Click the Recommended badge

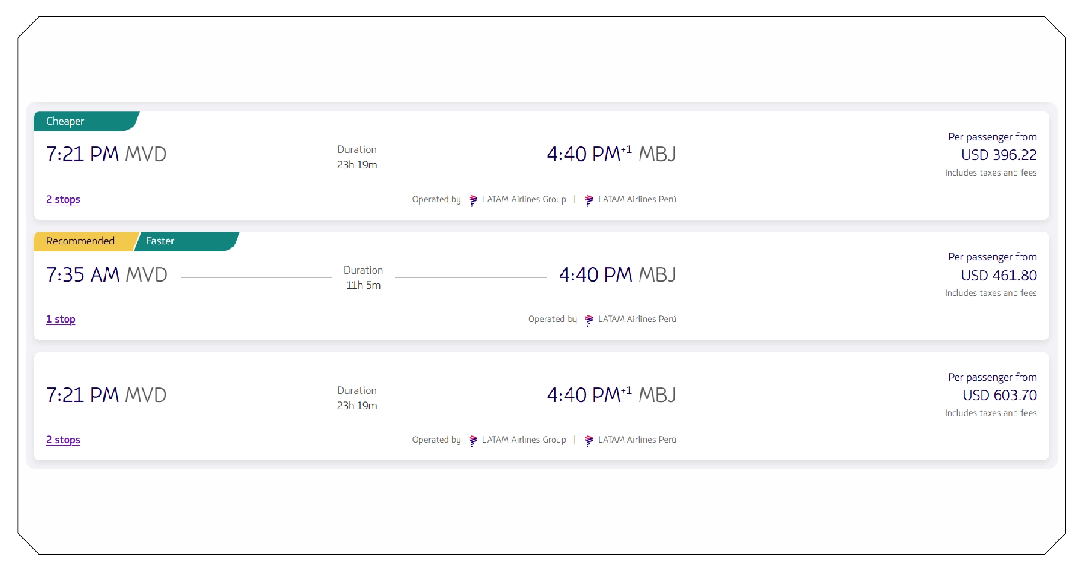coord(80,241)
